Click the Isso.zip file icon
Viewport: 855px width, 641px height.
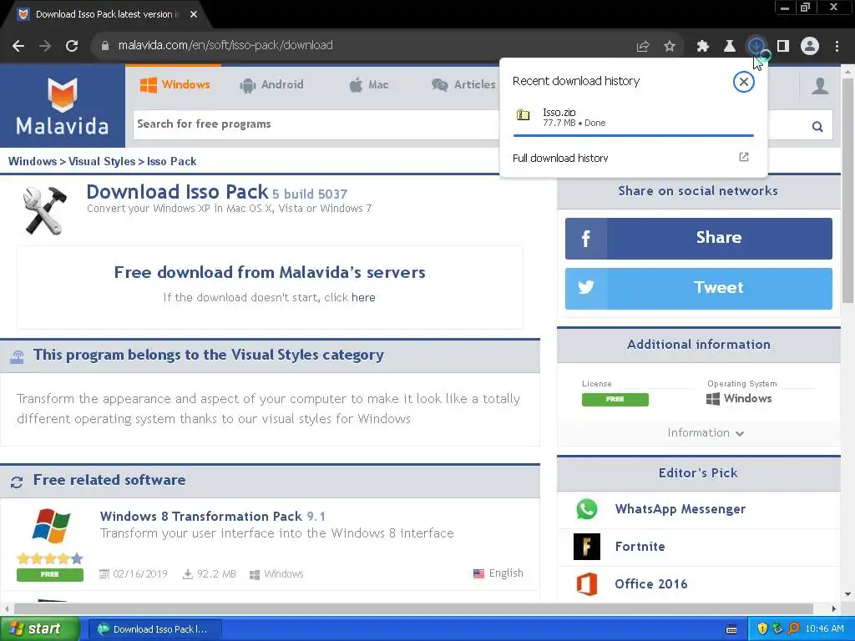point(523,115)
